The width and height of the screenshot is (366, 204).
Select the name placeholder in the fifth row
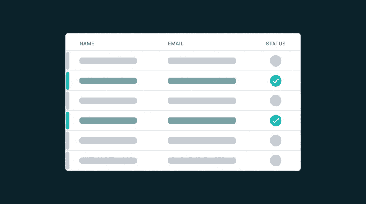[108, 141]
